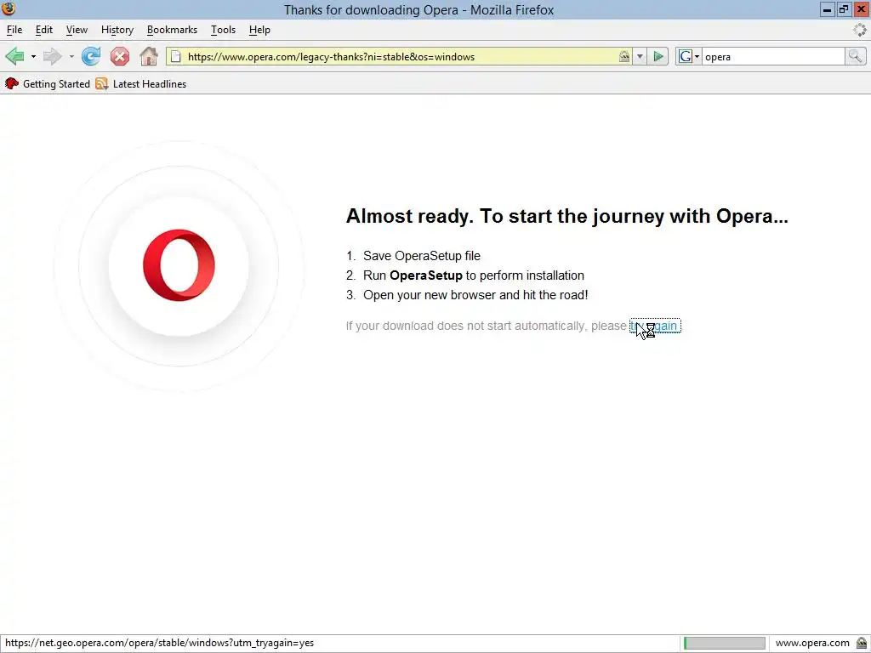Open the File menu
The image size is (871, 653).
(x=14, y=30)
